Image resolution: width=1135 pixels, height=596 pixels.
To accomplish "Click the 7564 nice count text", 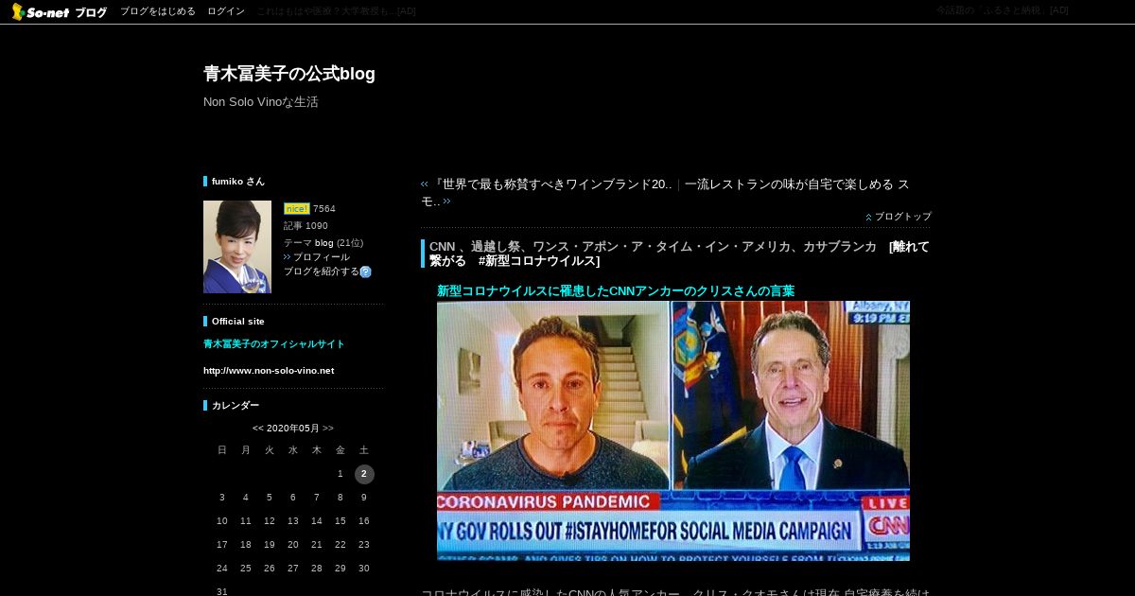I will click(x=324, y=209).
